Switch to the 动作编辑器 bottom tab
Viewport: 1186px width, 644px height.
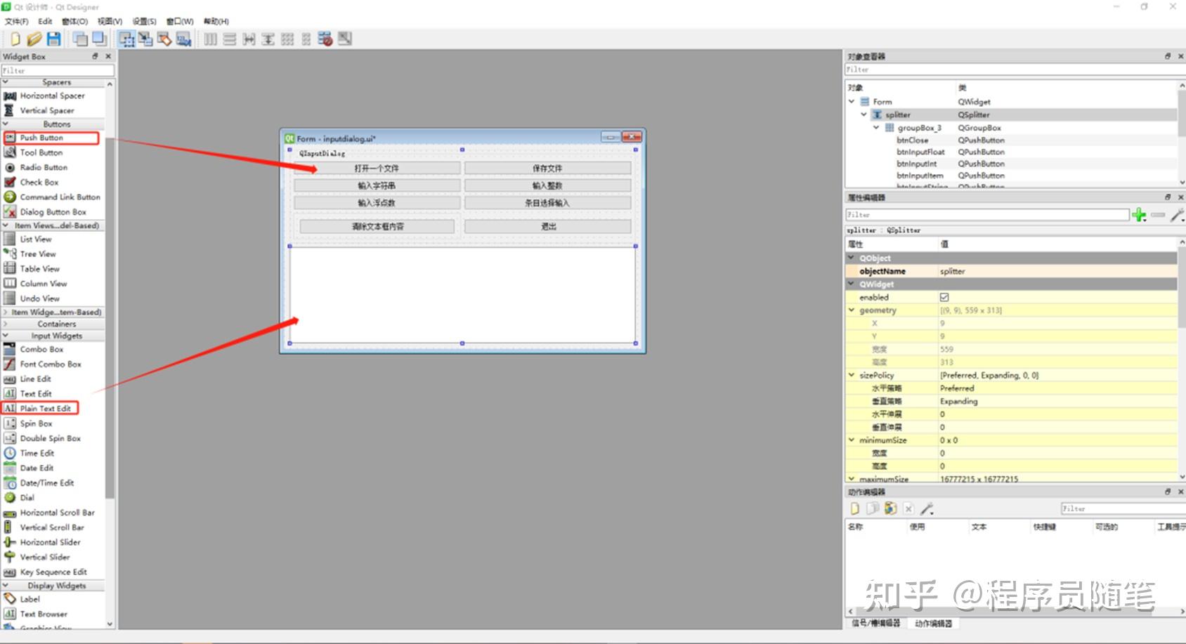[x=933, y=623]
